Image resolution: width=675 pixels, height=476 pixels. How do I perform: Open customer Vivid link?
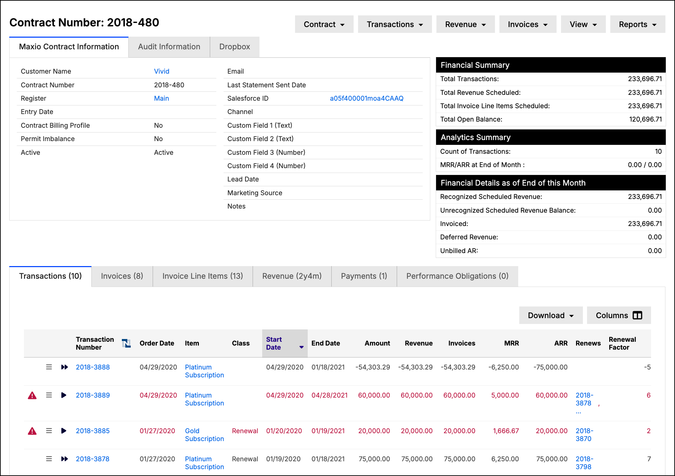[162, 71]
